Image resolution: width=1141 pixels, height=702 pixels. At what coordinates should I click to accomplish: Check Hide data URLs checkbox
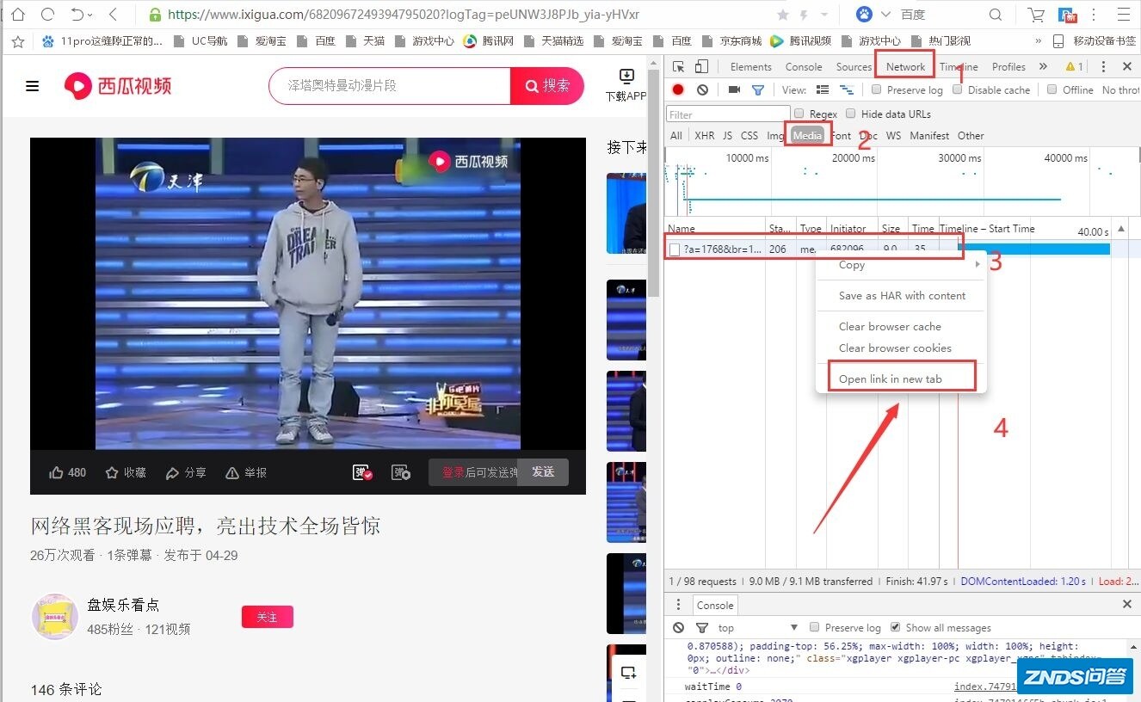851,114
